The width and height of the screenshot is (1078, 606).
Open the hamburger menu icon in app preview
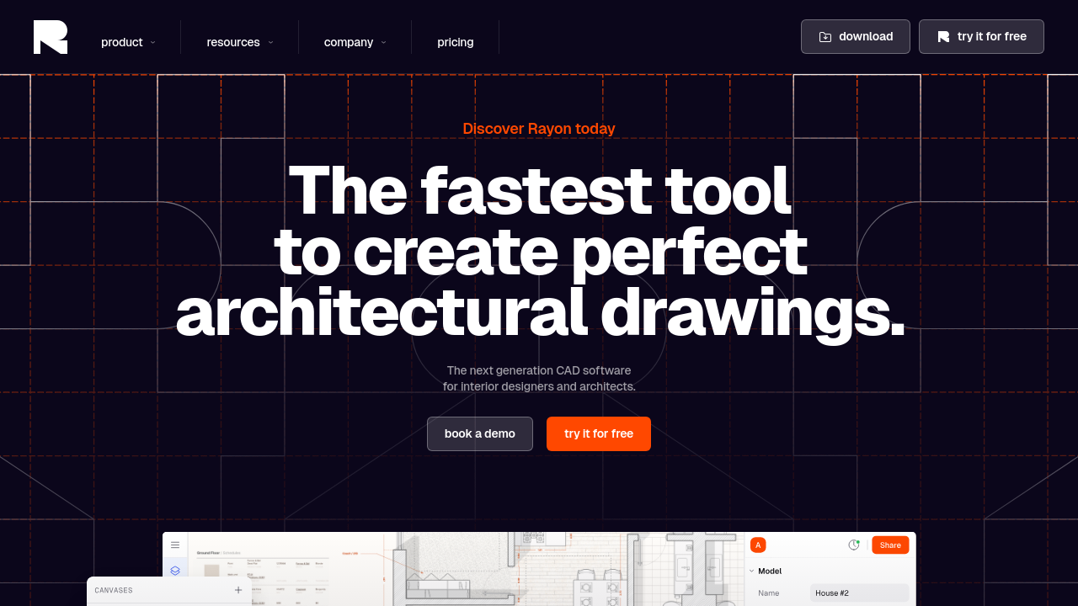175,545
